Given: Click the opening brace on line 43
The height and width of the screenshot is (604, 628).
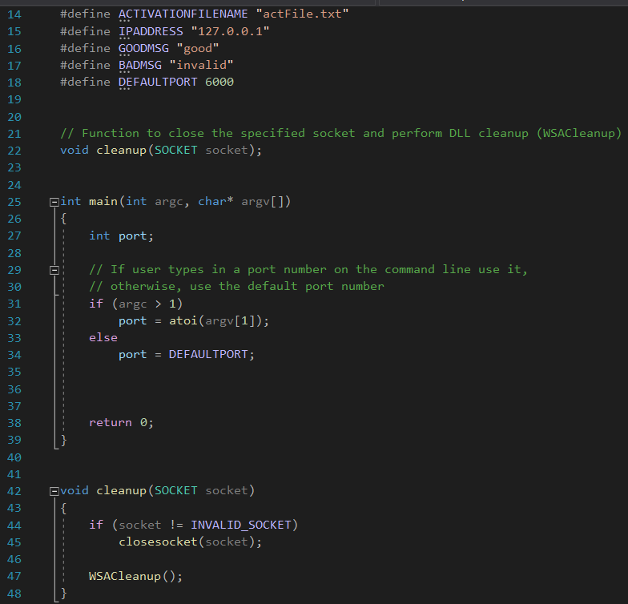Looking at the screenshot, I should click(x=63, y=509).
